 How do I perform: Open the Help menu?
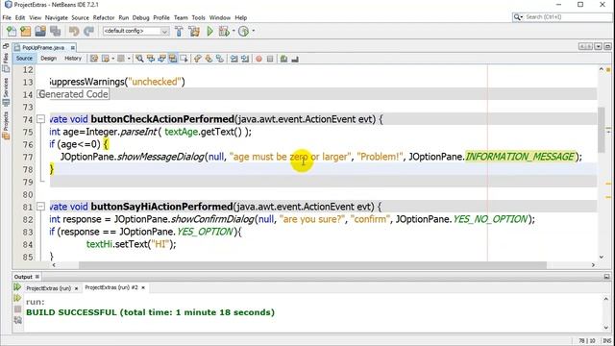(241, 17)
